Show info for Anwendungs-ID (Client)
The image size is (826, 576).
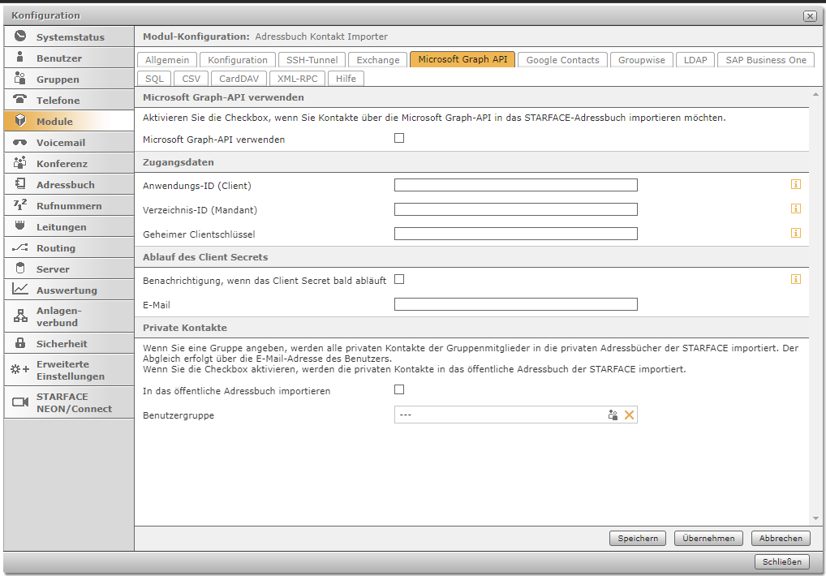point(796,184)
